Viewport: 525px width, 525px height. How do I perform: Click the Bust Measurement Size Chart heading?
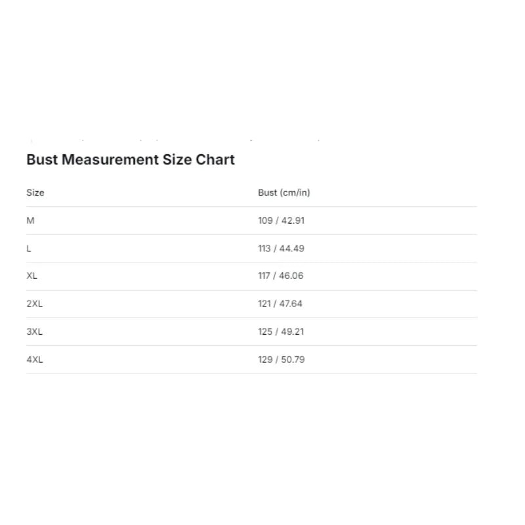[131, 159]
